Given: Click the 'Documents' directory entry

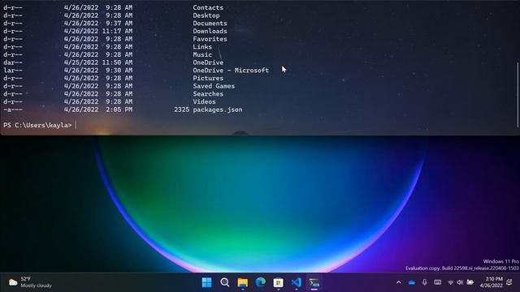Looking at the screenshot, I should [x=210, y=24].
